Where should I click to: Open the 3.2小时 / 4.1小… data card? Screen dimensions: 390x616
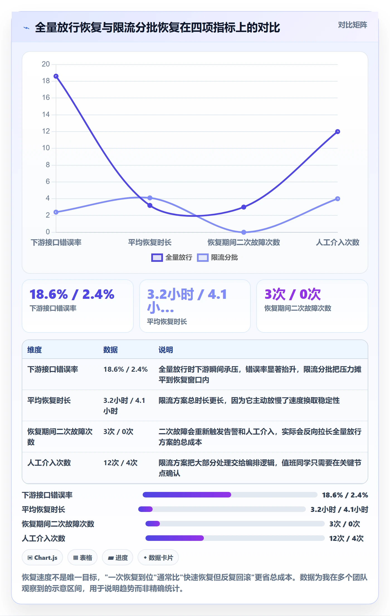195,306
